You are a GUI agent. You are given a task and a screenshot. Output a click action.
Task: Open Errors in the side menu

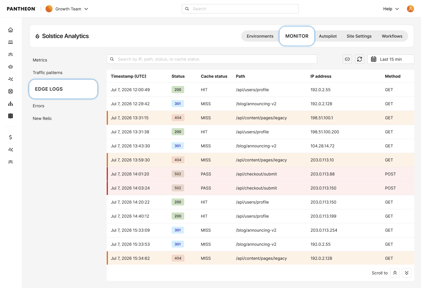(39, 106)
